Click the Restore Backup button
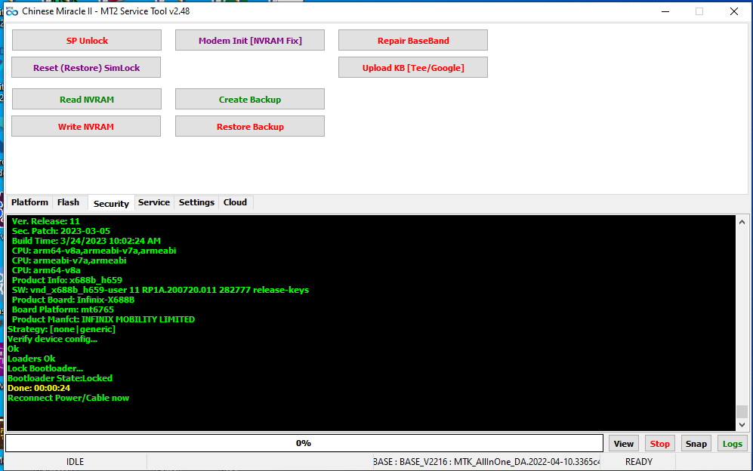The height and width of the screenshot is (471, 753). (x=249, y=127)
